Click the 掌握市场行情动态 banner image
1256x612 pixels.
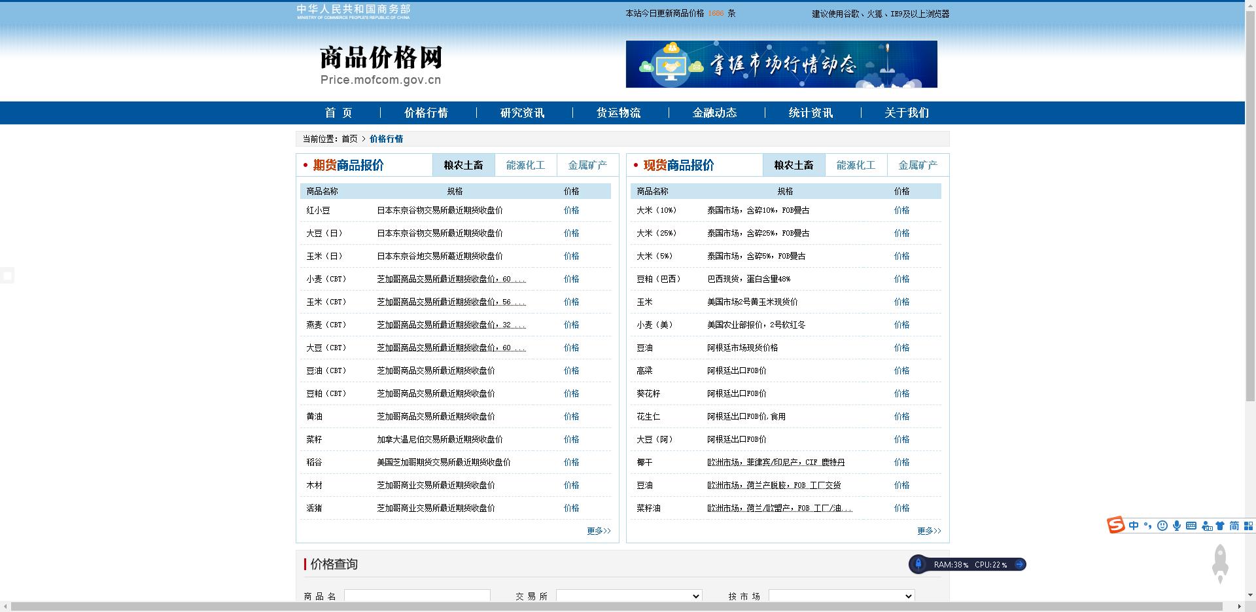click(x=781, y=64)
